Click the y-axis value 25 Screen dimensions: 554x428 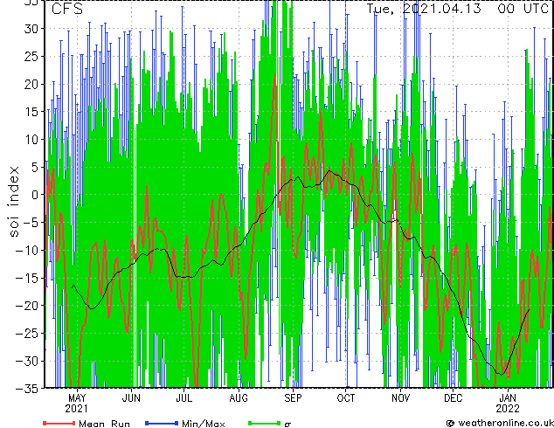tap(31, 56)
